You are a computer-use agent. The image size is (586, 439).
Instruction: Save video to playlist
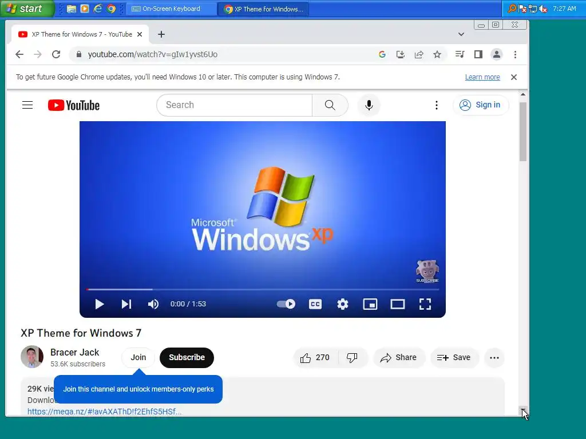454,358
